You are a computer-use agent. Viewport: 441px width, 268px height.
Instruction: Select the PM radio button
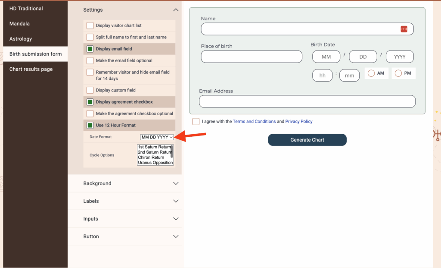[398, 73]
